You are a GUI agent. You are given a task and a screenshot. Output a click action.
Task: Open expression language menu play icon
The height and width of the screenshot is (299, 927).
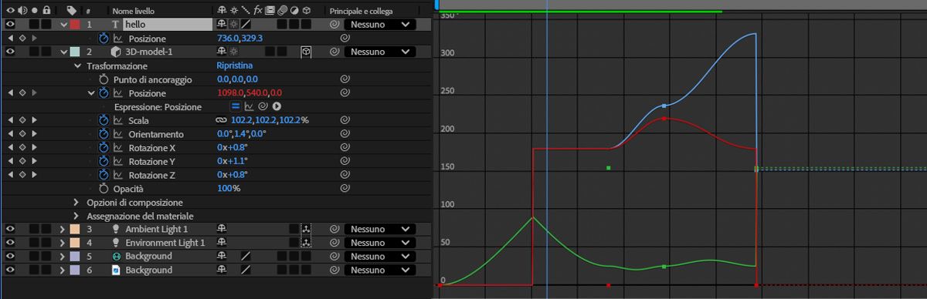276,106
